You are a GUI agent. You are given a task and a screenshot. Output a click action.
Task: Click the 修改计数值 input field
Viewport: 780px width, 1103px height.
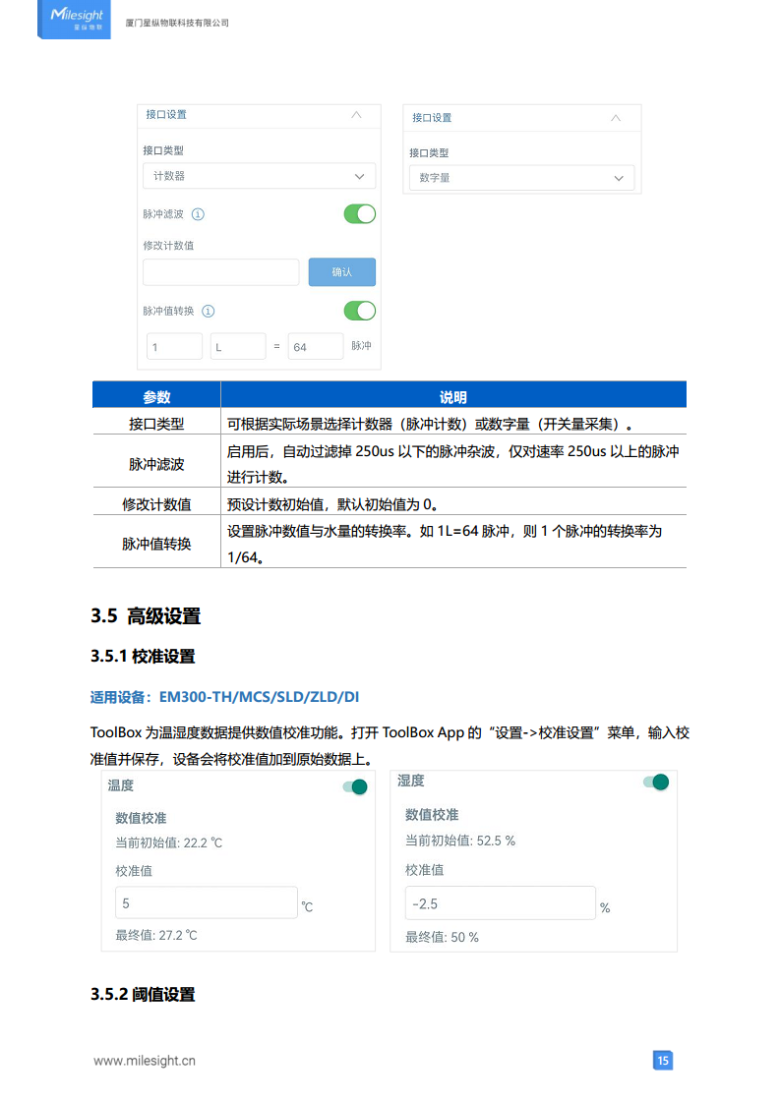[221, 272]
